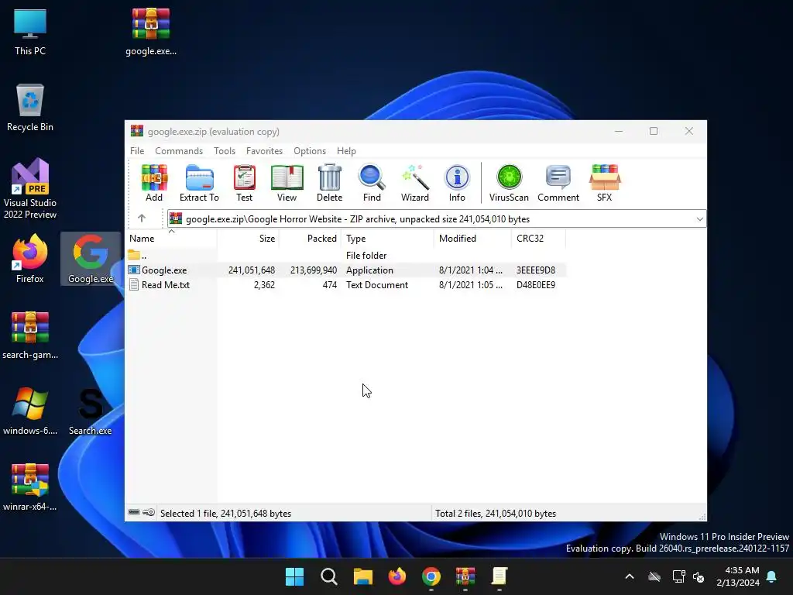Click Extract To in WinRAR toolbar
This screenshot has height=595, width=793.
coord(199,183)
